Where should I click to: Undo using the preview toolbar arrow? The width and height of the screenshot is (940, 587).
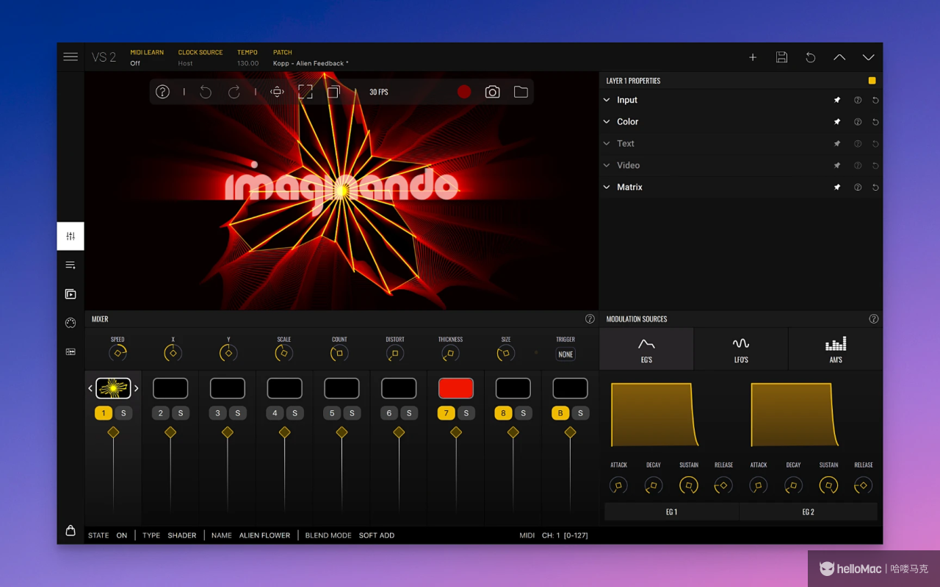click(206, 92)
